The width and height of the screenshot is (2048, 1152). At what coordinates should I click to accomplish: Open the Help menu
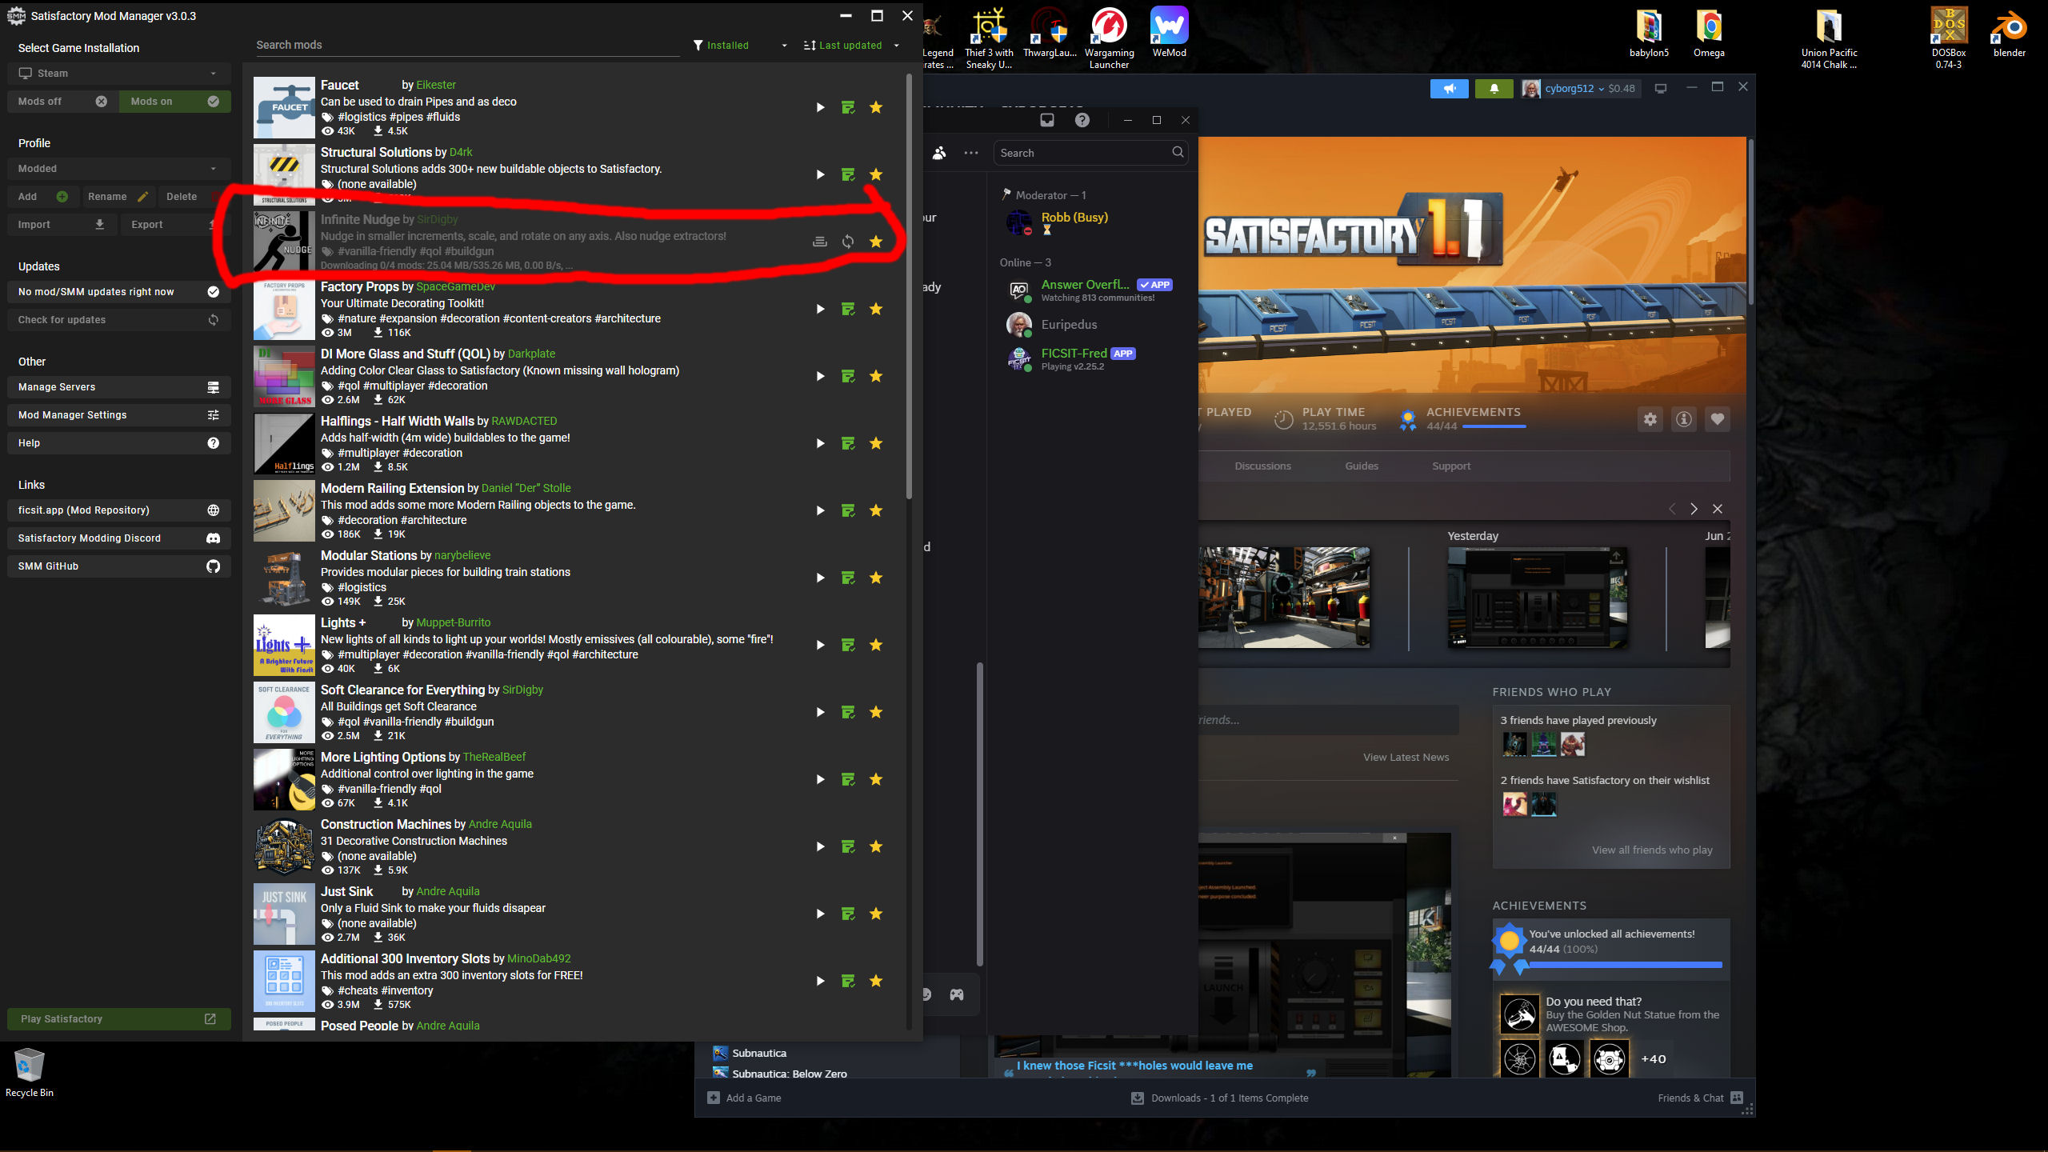point(119,443)
